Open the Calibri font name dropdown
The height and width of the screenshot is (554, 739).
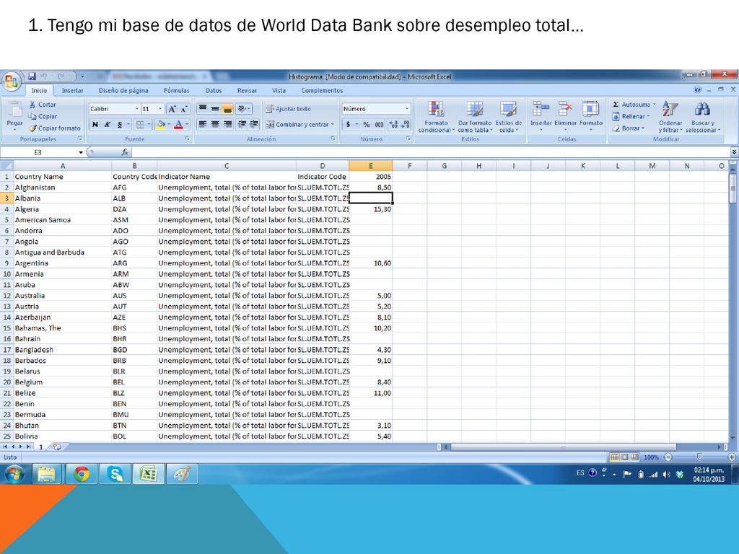click(137, 109)
